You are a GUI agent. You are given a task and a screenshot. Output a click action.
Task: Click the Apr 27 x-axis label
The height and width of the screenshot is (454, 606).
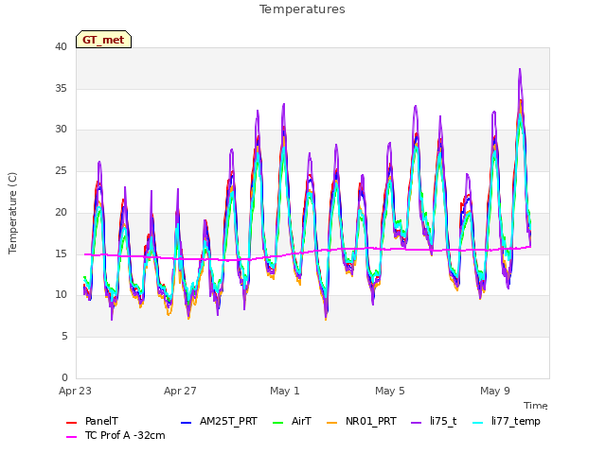coord(180,391)
